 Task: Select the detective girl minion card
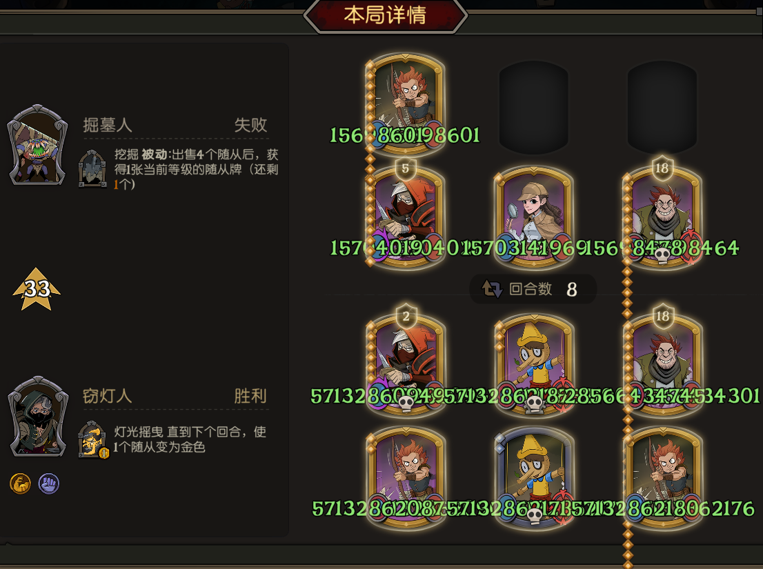coord(534,217)
